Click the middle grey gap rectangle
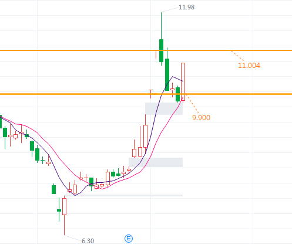 [156, 162]
